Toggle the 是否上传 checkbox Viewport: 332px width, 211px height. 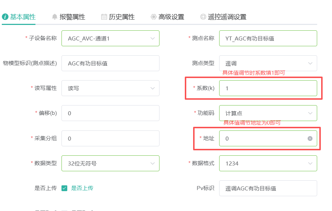tap(64, 188)
